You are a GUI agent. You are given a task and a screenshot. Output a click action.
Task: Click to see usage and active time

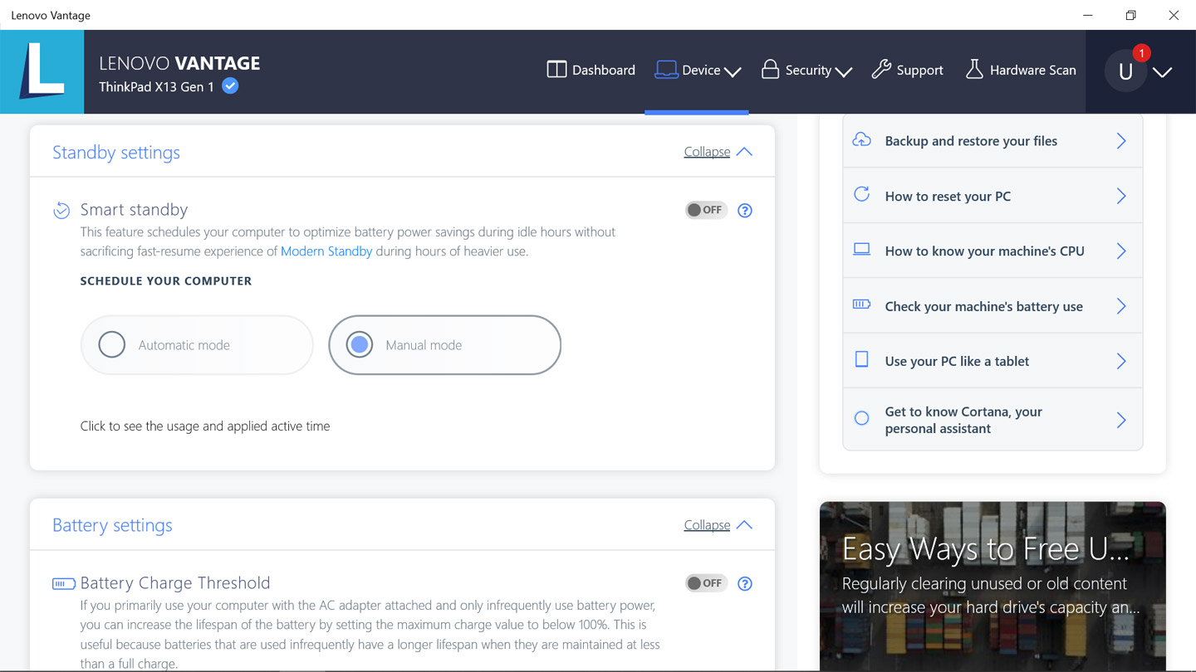[x=205, y=426]
